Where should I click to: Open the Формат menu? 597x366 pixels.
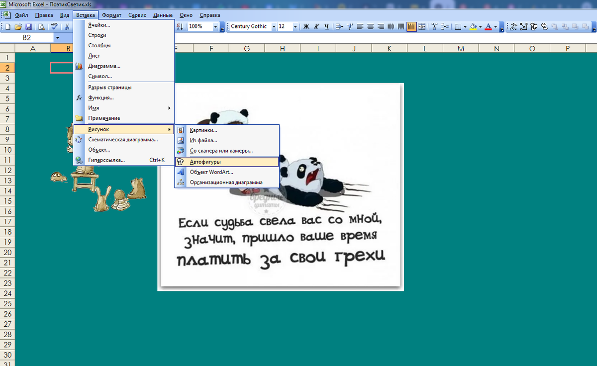(x=112, y=15)
